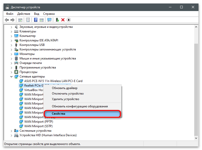Choose Обновить конфигурацию оборудования
The width and height of the screenshot is (202, 150).
tap(82, 106)
